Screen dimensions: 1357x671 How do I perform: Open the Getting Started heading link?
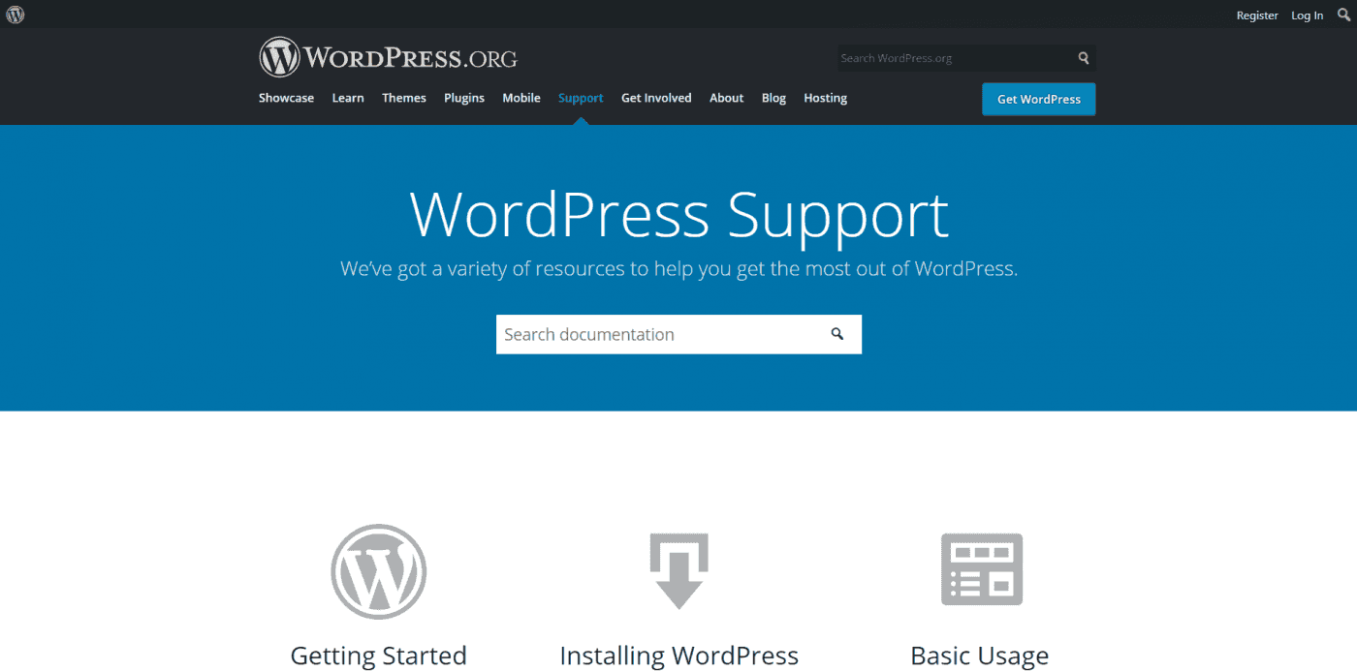tap(379, 656)
